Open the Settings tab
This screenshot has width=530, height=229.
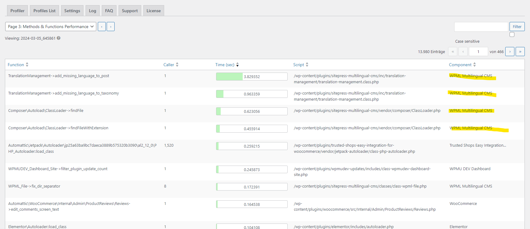click(x=72, y=11)
